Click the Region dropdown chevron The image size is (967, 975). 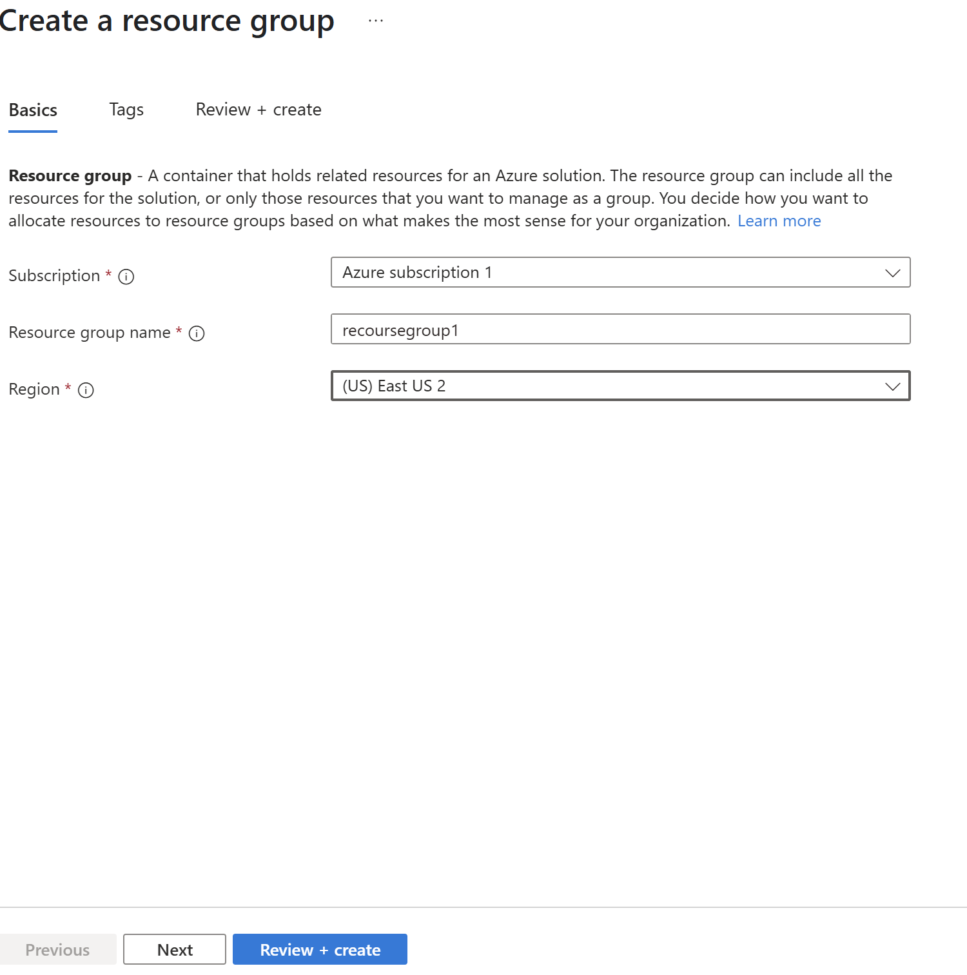893,386
